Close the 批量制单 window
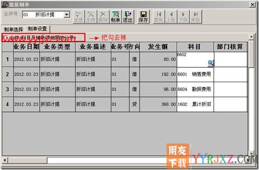This screenshot has width=259, height=170. click(x=252, y=5)
